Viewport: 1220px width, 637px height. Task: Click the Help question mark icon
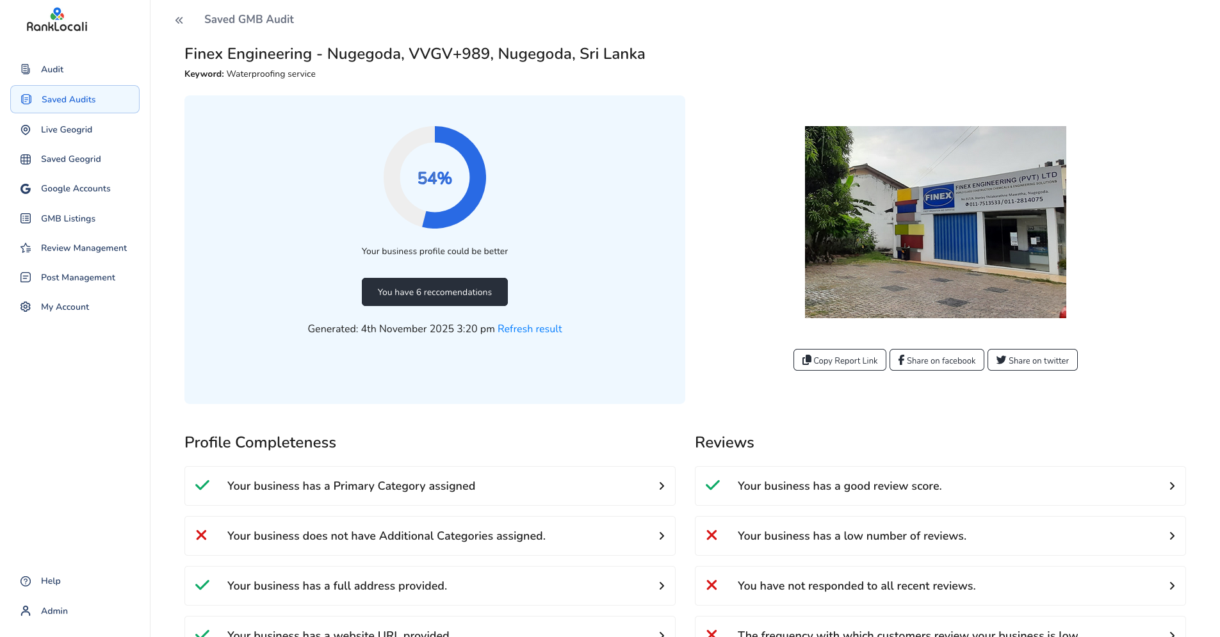pos(26,581)
